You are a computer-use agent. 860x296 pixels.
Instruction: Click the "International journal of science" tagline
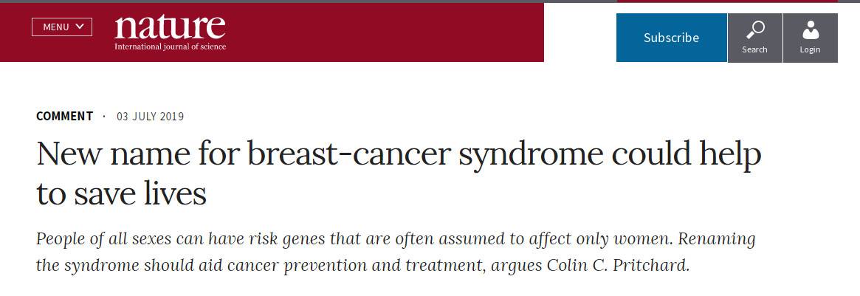[170, 47]
